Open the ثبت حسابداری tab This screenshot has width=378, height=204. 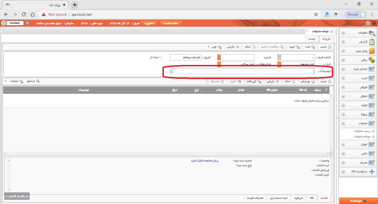[x=279, y=198]
